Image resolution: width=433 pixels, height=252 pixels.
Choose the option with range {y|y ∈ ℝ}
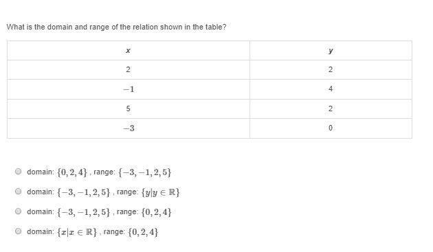[x=18, y=192]
